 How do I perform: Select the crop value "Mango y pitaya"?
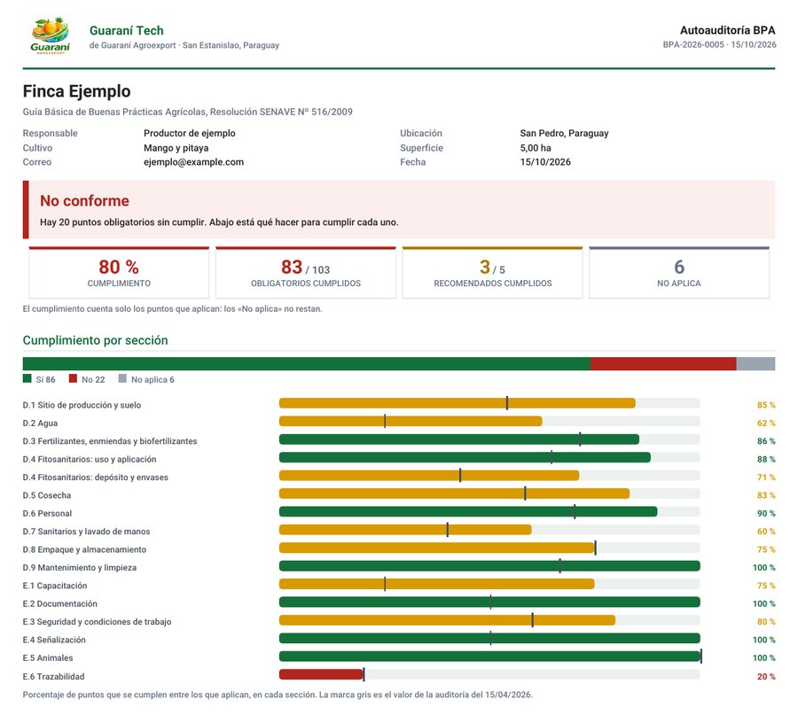tap(176, 148)
